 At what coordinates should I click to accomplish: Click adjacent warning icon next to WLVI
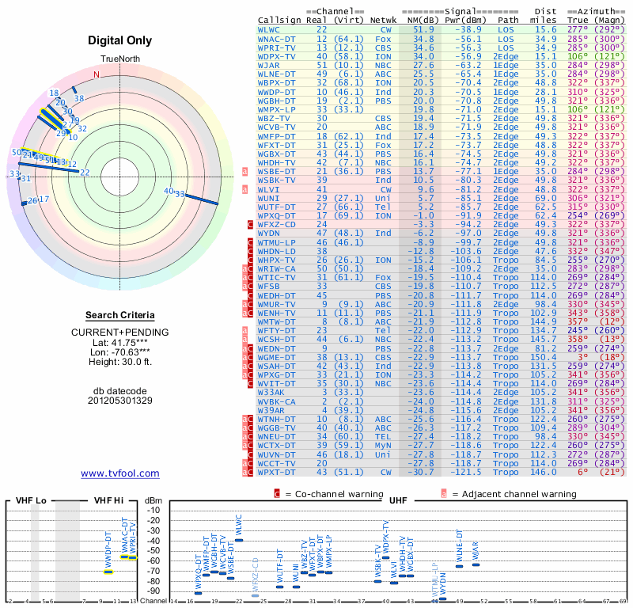pyautogui.click(x=244, y=189)
